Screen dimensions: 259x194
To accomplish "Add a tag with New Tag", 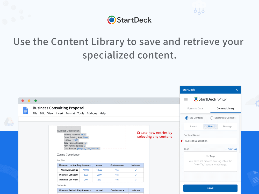I will pos(231,149).
